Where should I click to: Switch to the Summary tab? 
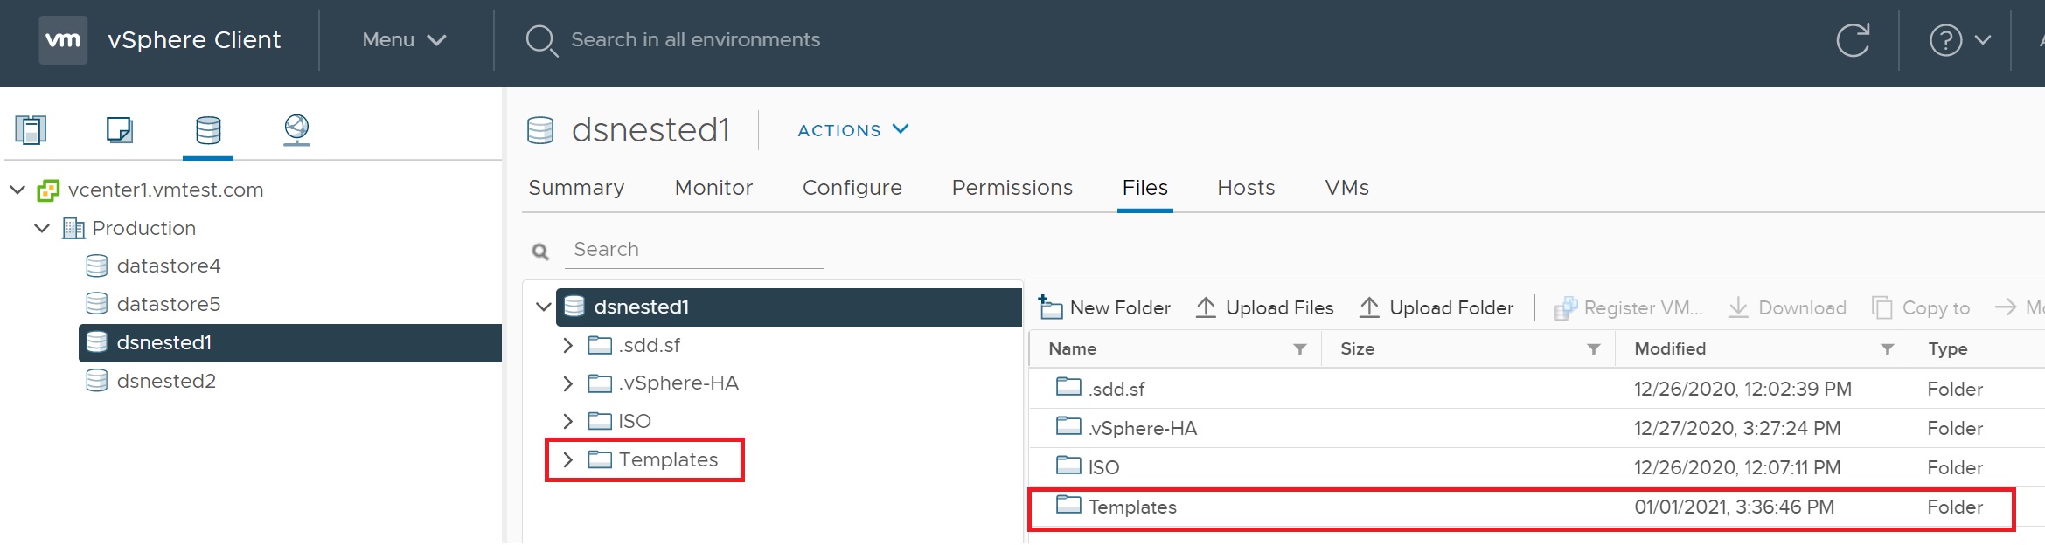tap(576, 188)
